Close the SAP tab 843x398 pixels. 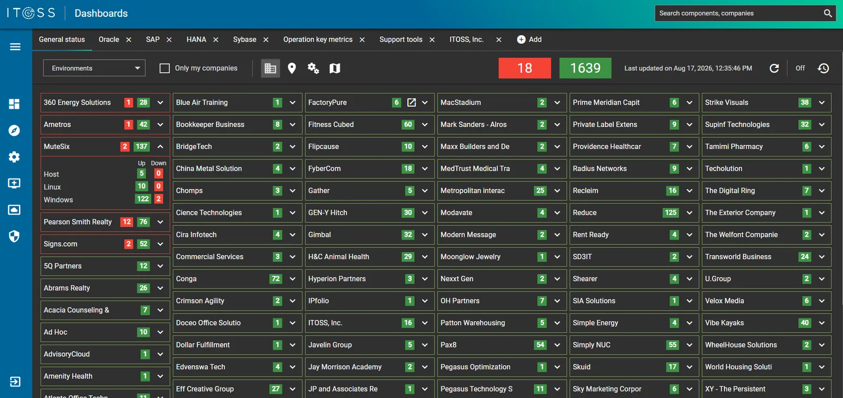pyautogui.click(x=169, y=39)
